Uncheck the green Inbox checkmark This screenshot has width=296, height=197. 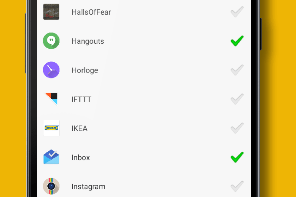[x=237, y=157]
